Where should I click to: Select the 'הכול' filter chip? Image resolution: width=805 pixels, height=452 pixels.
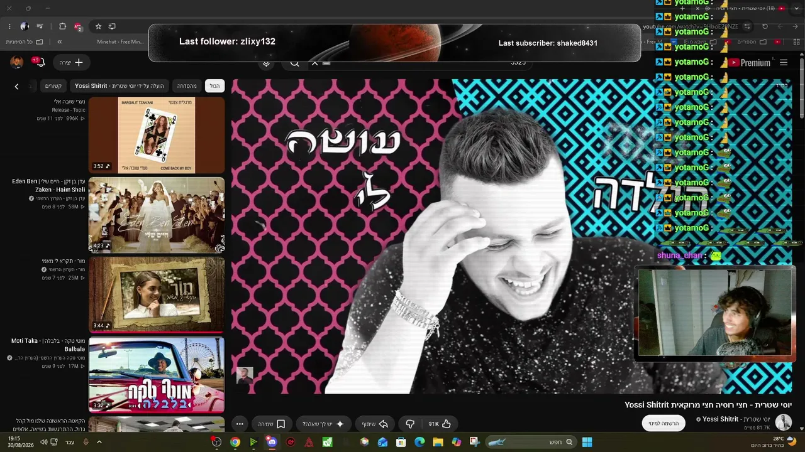point(214,86)
